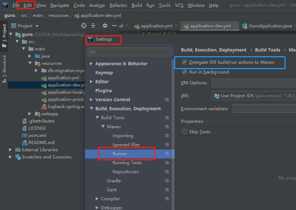Image resolution: width=296 pixels, height=210 pixels.
Task: Click the JRE folder icon in dropdown
Action: (217, 96)
